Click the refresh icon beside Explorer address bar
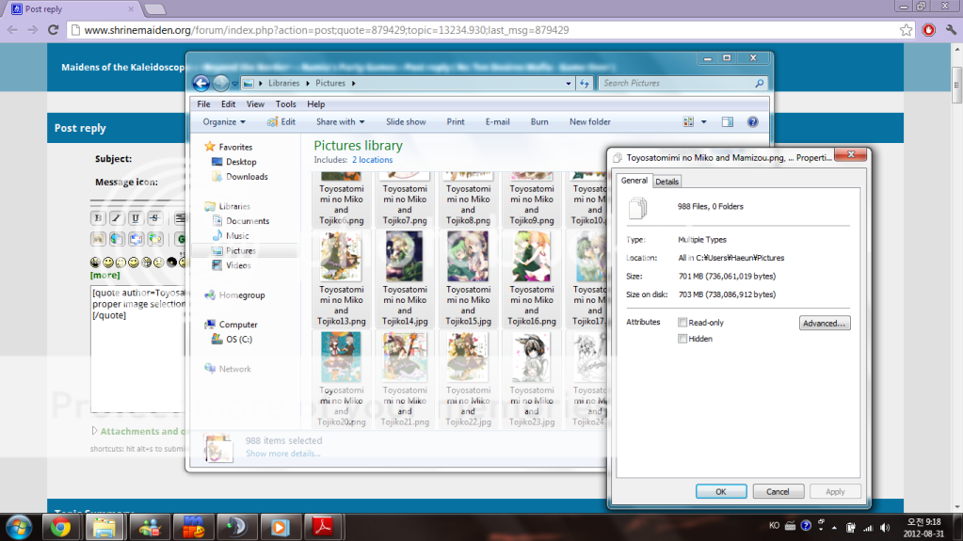This screenshot has width=963, height=541. (x=584, y=84)
